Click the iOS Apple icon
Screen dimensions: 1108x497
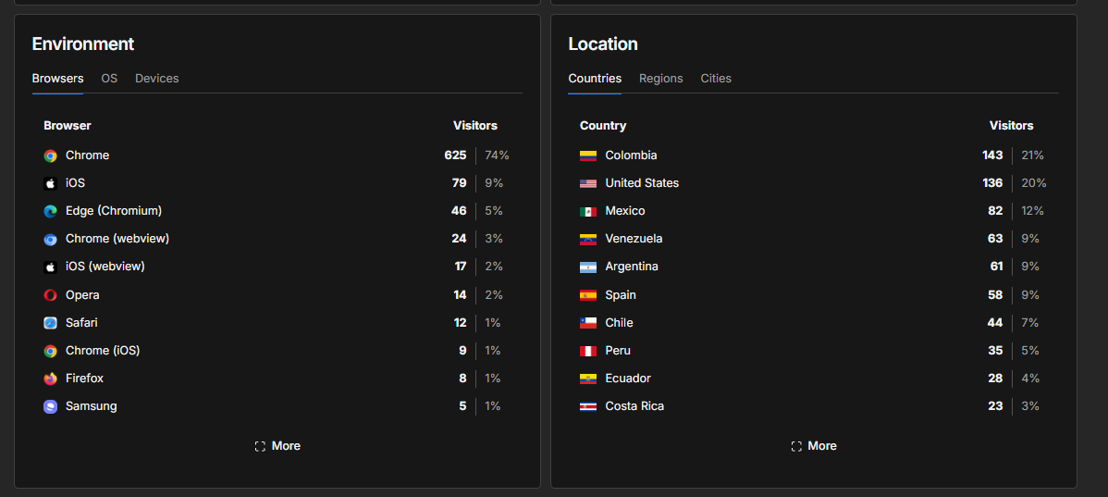(x=50, y=183)
